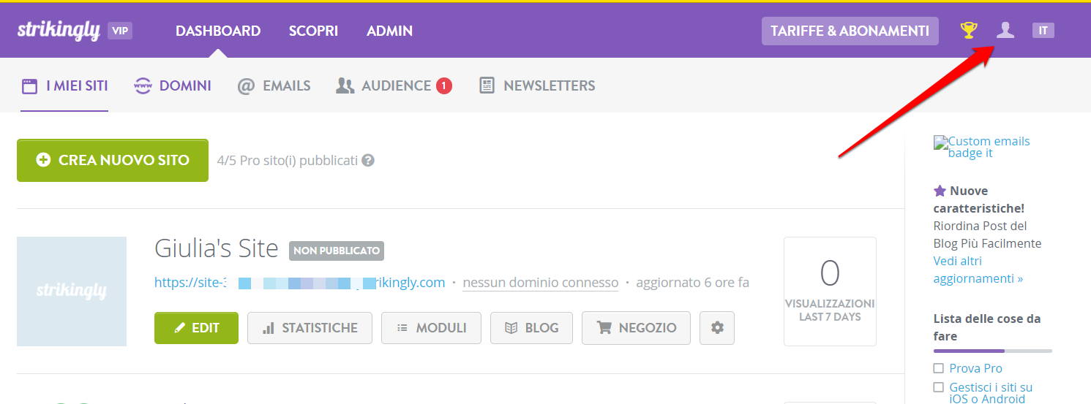The image size is (1091, 404).
Task: Click the Strikingly logo
Action: (59, 31)
